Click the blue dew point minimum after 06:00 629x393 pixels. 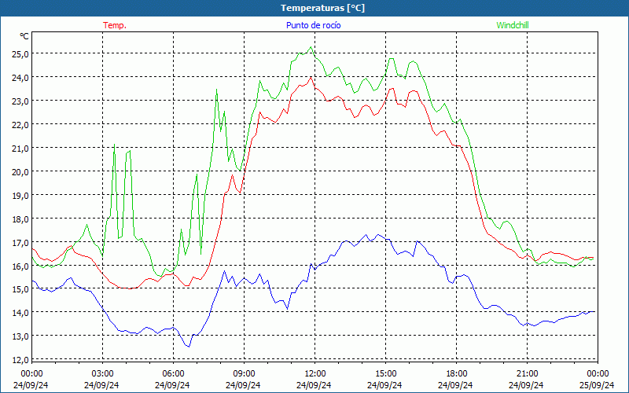[x=189, y=347]
